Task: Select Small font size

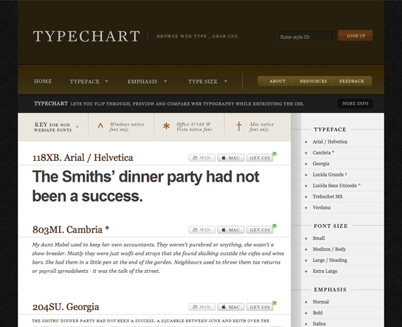Action: coord(319,238)
